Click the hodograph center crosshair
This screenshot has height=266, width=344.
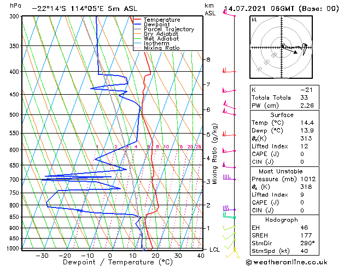coord(282,48)
